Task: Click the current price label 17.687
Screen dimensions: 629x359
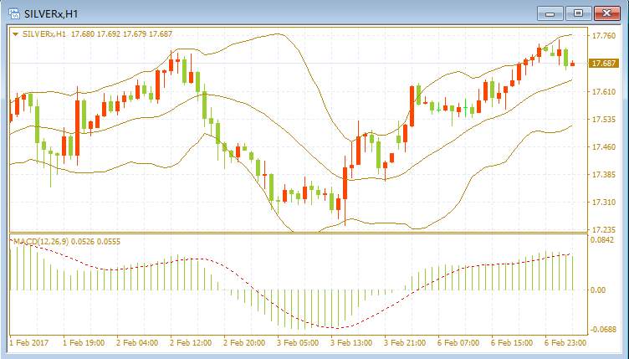Action: (x=604, y=64)
